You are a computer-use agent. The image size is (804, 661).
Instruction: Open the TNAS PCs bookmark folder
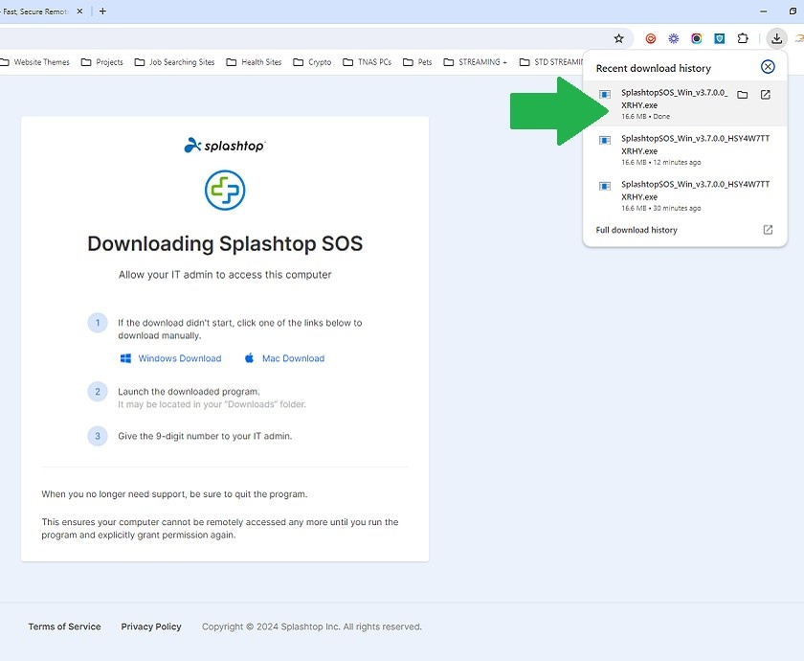point(368,62)
